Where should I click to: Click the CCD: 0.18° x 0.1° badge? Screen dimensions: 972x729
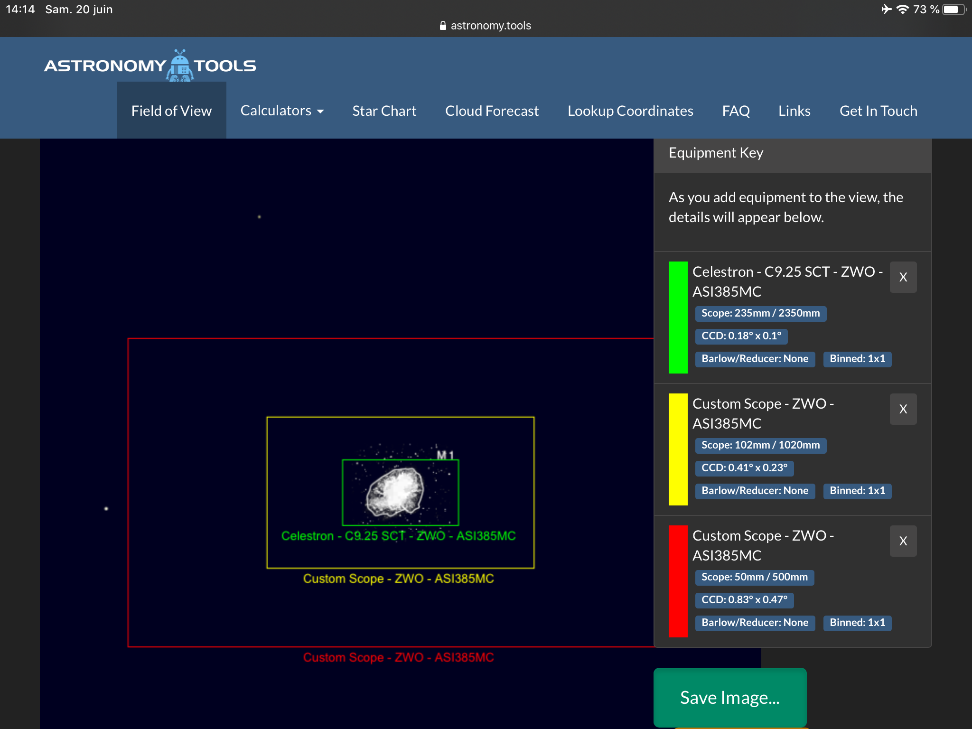741,336
